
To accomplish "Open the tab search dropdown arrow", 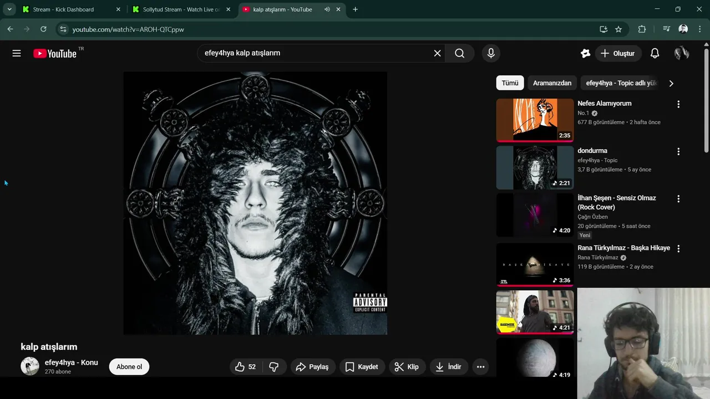I will 9,9.
